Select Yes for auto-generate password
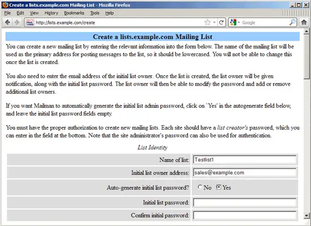311x226 pixels. pos(218,187)
